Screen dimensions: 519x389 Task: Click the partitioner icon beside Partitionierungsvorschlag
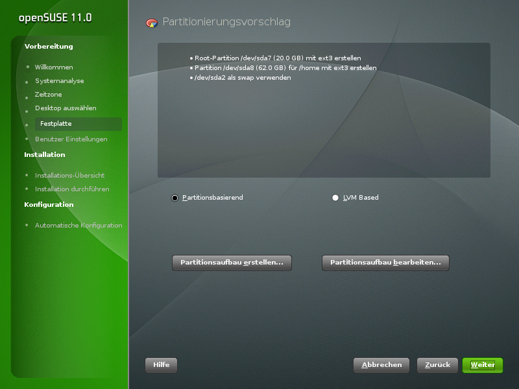152,23
